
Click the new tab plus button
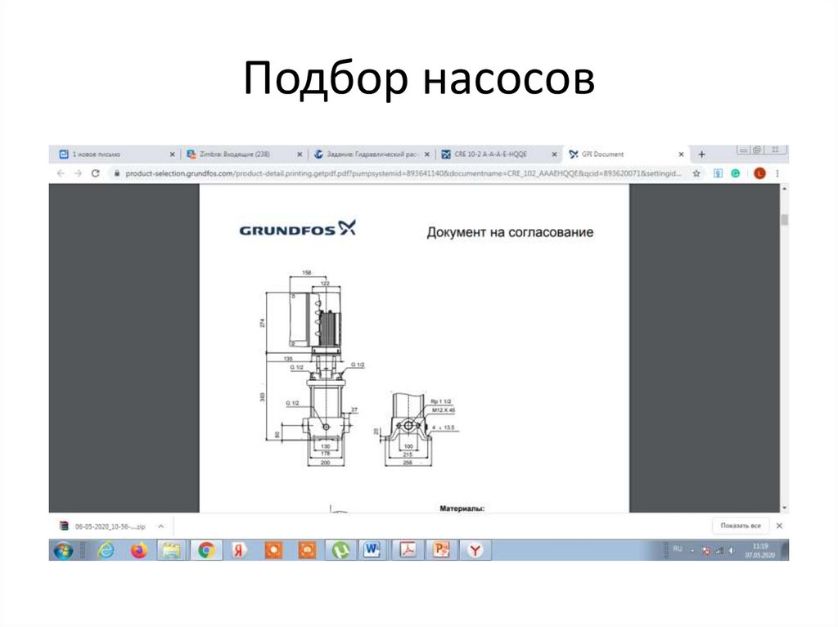(702, 154)
